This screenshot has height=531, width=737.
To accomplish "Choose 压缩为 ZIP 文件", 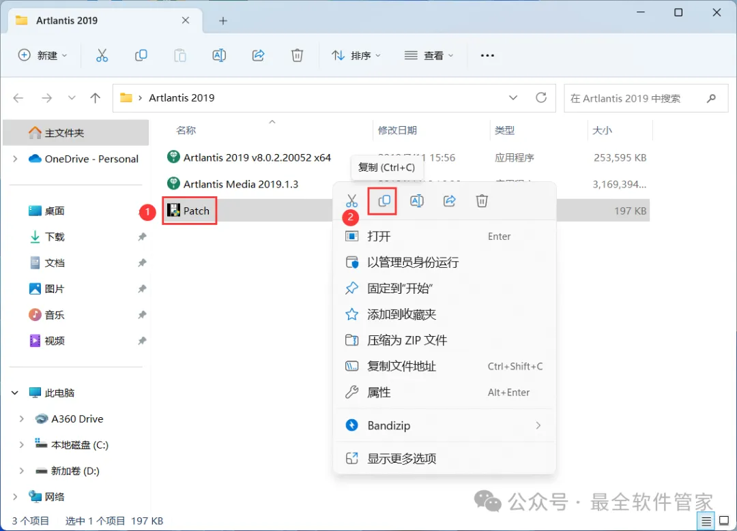I will [444, 340].
